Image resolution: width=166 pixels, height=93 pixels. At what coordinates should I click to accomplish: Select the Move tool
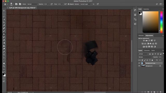[4, 11]
